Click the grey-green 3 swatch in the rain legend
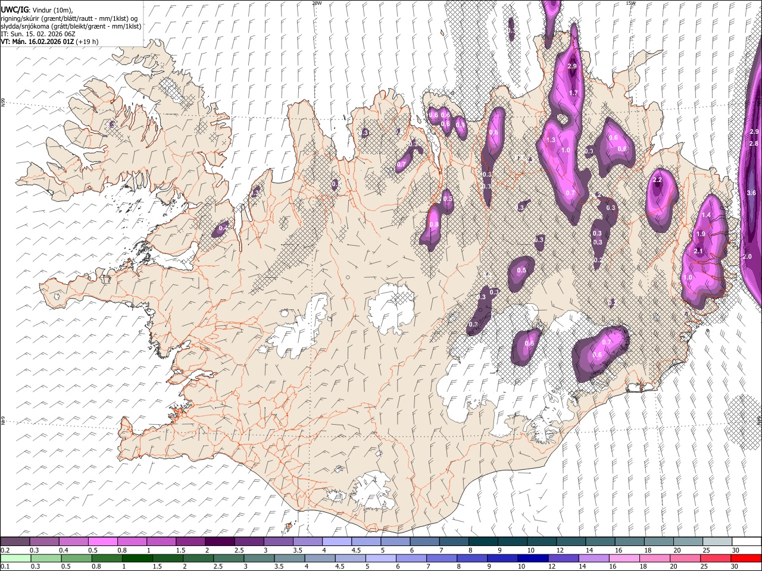This screenshot has width=762, height=571. pyautogui.click(x=259, y=558)
